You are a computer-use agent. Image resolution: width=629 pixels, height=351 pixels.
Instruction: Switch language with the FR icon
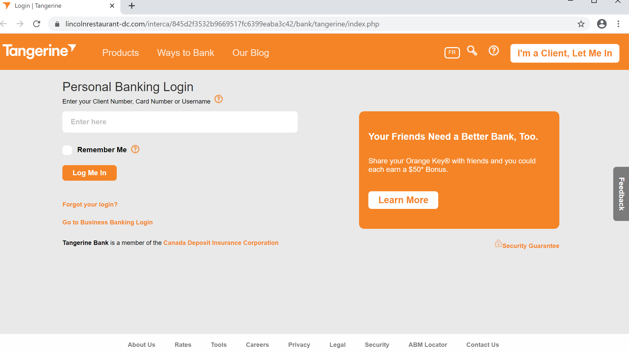click(x=452, y=53)
